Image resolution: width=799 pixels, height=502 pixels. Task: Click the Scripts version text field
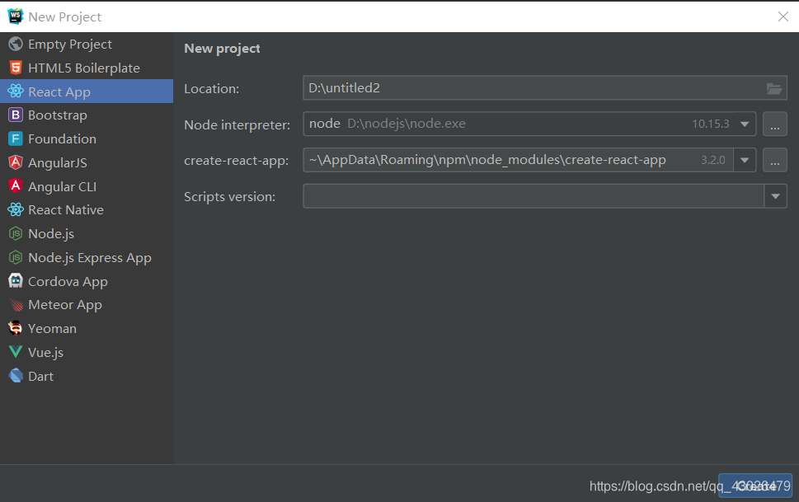pos(533,196)
